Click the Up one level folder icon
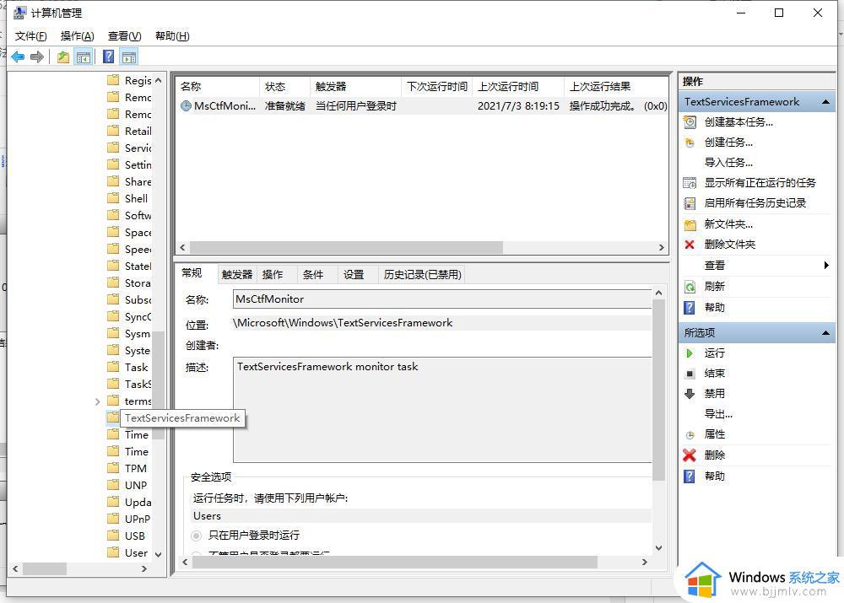 coord(63,57)
